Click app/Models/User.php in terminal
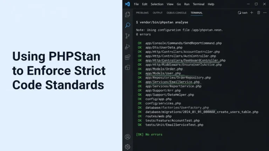This screenshot has height=151, width=269. coord(163,73)
